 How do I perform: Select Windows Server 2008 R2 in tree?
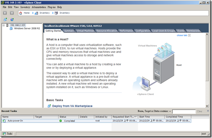27,28
